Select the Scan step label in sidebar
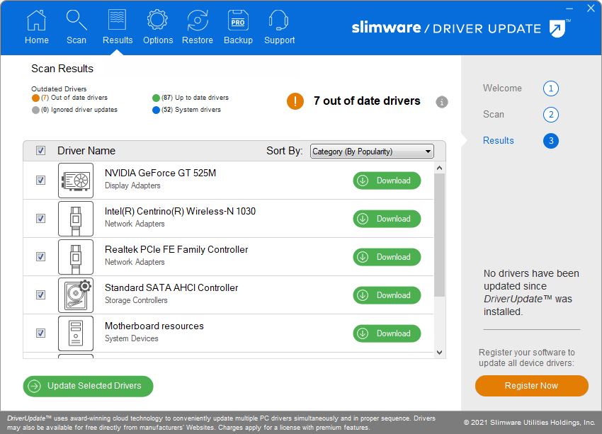 [x=494, y=115]
